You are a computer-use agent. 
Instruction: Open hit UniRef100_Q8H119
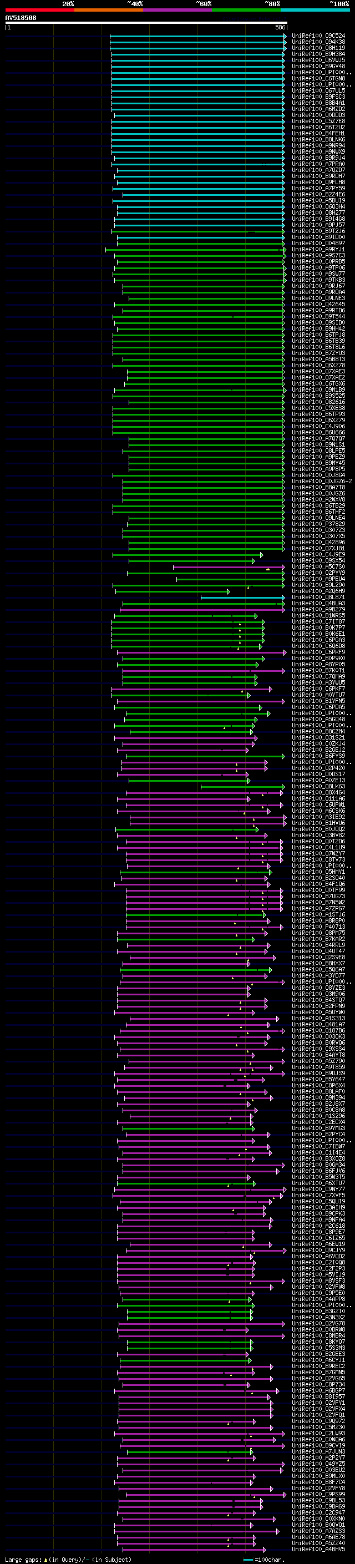(318, 48)
